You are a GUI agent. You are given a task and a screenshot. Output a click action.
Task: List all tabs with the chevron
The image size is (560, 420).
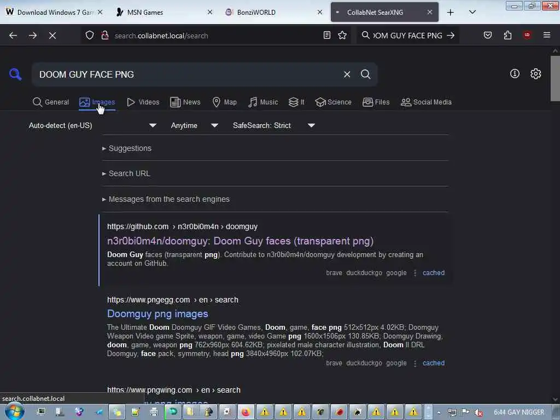(472, 12)
